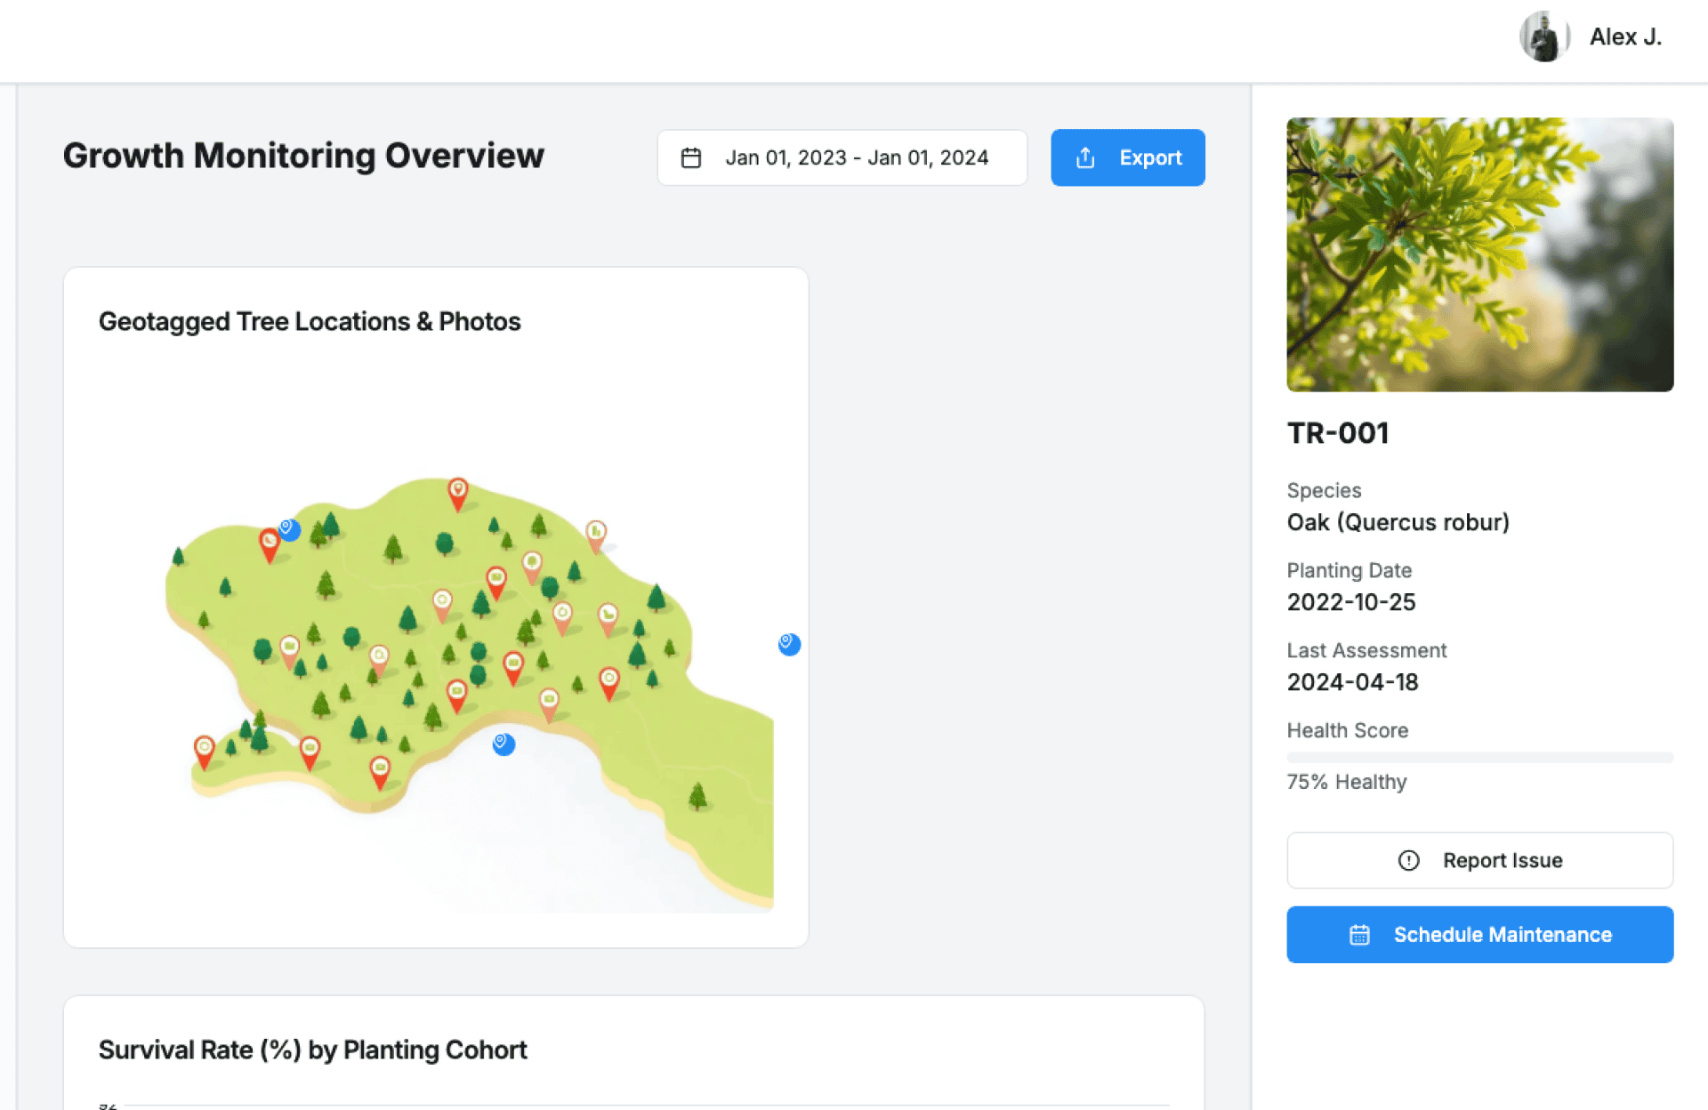Click the upload icon on the Export button
Screen dimensions: 1708x1110
click(1085, 158)
